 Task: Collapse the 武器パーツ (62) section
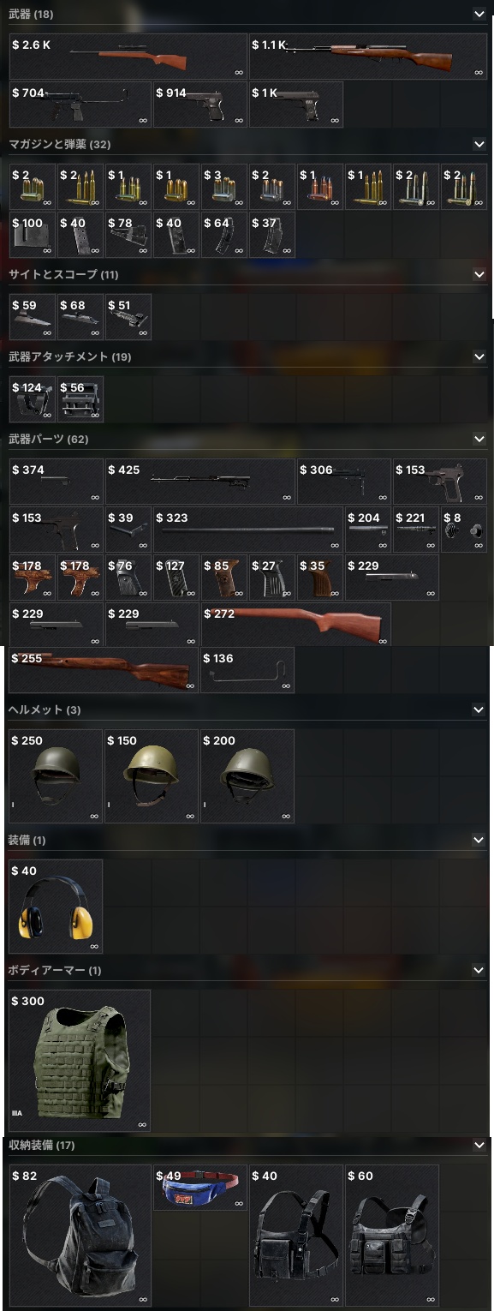point(479,439)
